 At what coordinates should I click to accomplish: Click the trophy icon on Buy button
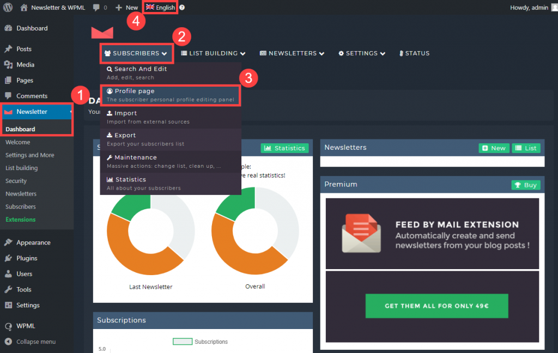tap(518, 185)
